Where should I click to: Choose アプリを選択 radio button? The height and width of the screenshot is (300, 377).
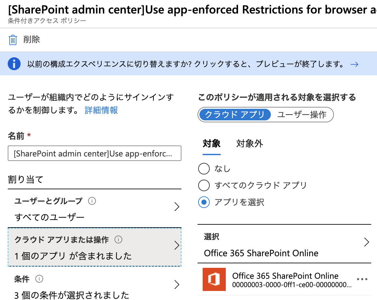204,202
